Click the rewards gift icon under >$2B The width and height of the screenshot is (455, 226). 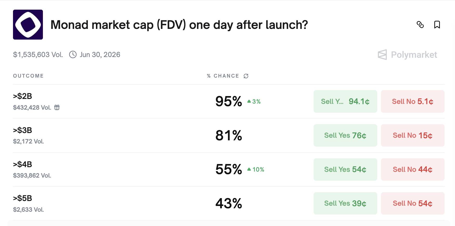[x=57, y=108]
